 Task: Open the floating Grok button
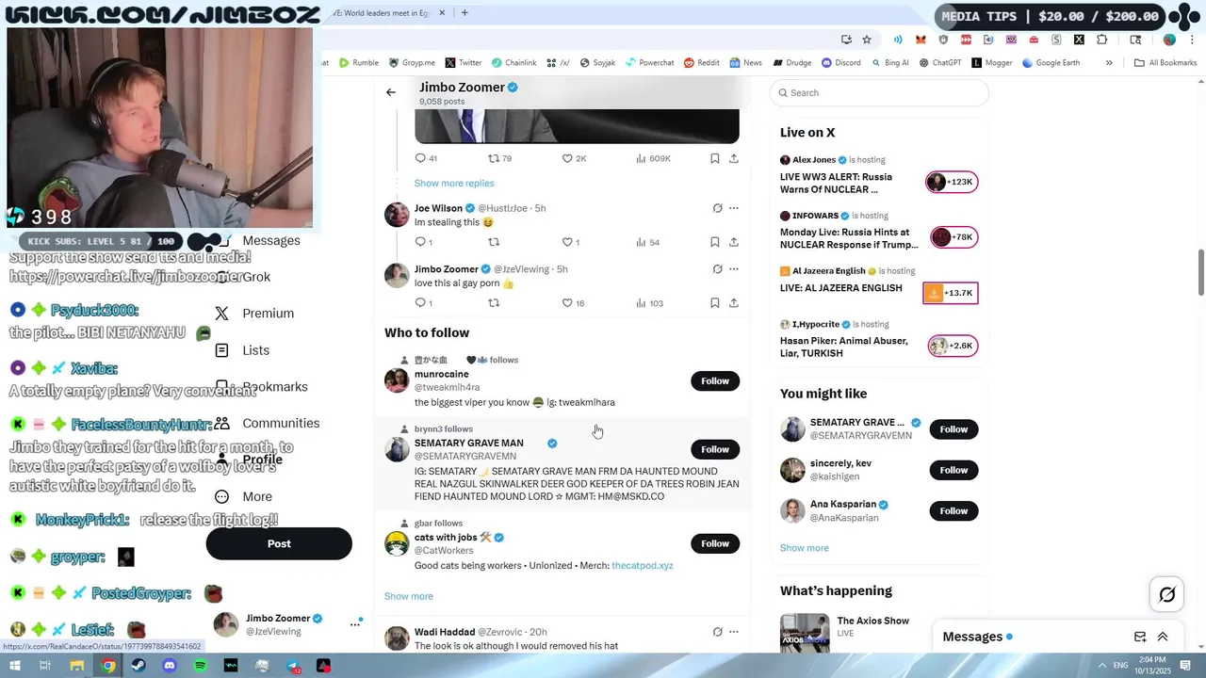[1166, 594]
